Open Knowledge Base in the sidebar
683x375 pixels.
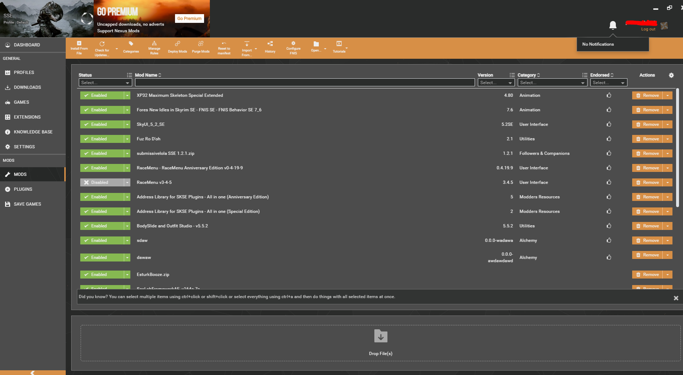tap(33, 132)
